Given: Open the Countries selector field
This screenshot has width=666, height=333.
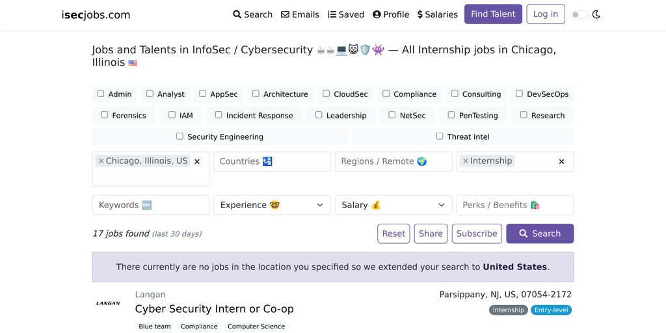Looking at the screenshot, I should tap(272, 161).
